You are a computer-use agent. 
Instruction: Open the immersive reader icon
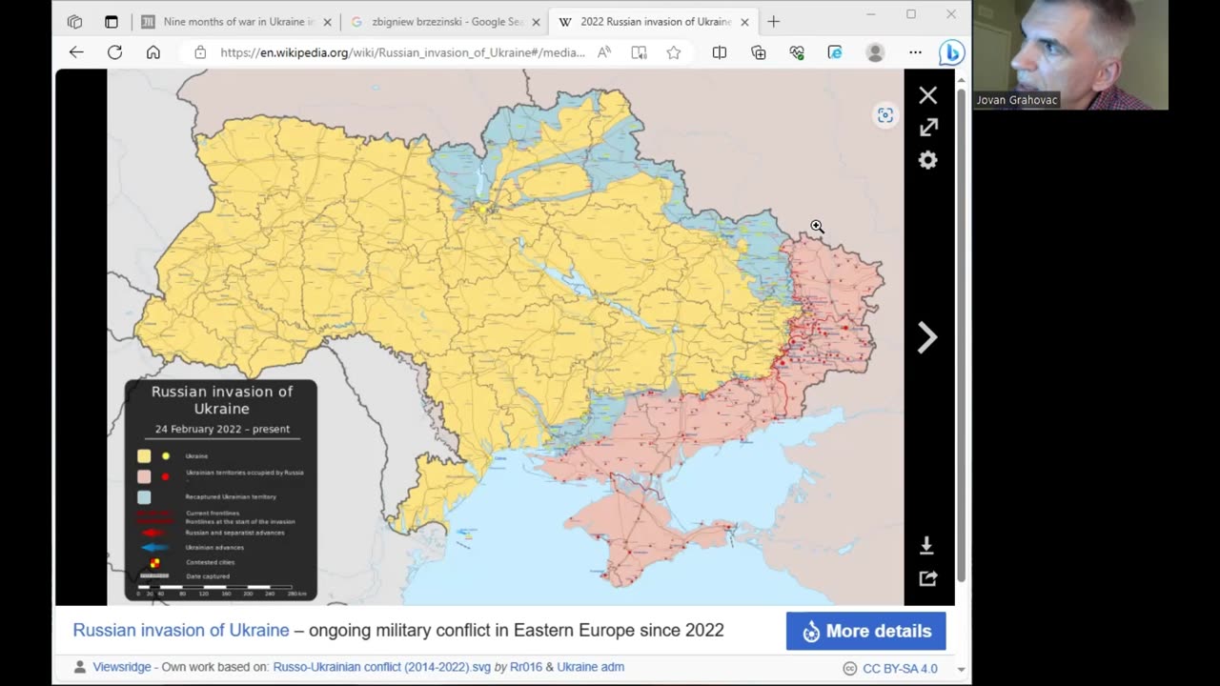(639, 52)
